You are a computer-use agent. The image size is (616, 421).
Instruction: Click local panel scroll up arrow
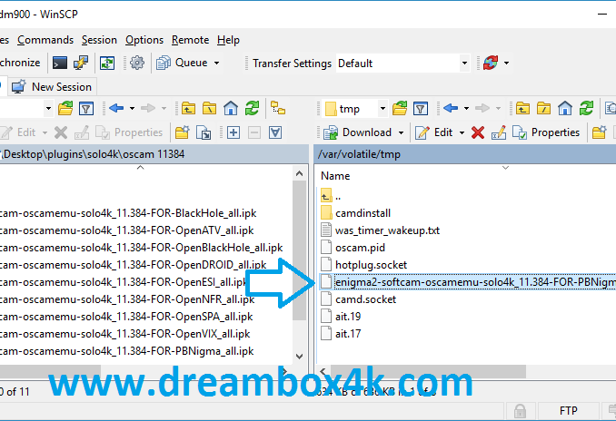pyautogui.click(x=299, y=173)
